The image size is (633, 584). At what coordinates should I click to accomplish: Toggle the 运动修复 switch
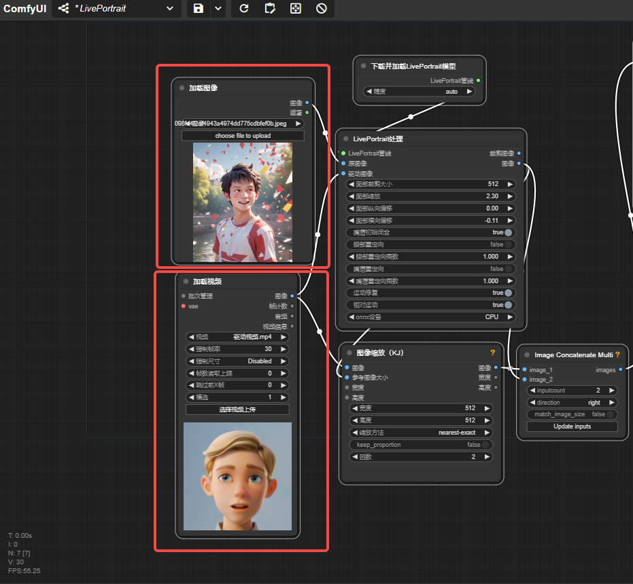coord(509,293)
